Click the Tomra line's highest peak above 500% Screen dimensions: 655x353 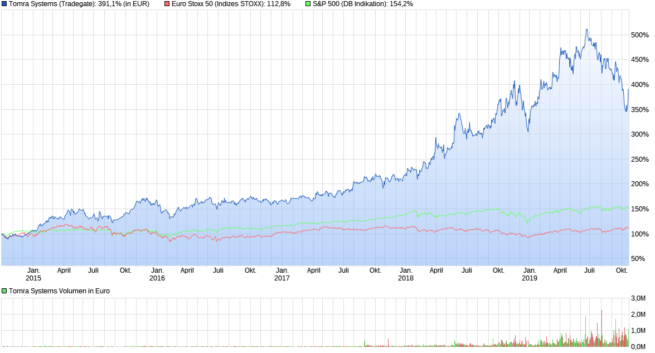click(x=586, y=30)
